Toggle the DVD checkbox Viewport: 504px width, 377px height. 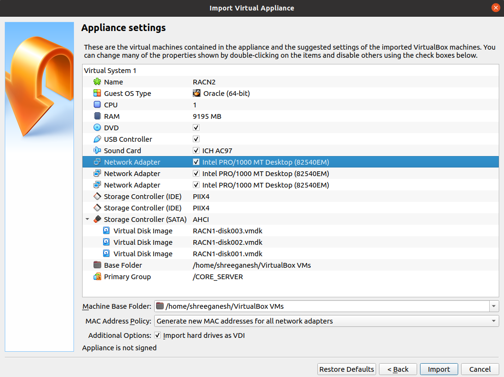196,127
